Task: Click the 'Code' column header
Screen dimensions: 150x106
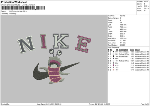Action: pos(132,50)
